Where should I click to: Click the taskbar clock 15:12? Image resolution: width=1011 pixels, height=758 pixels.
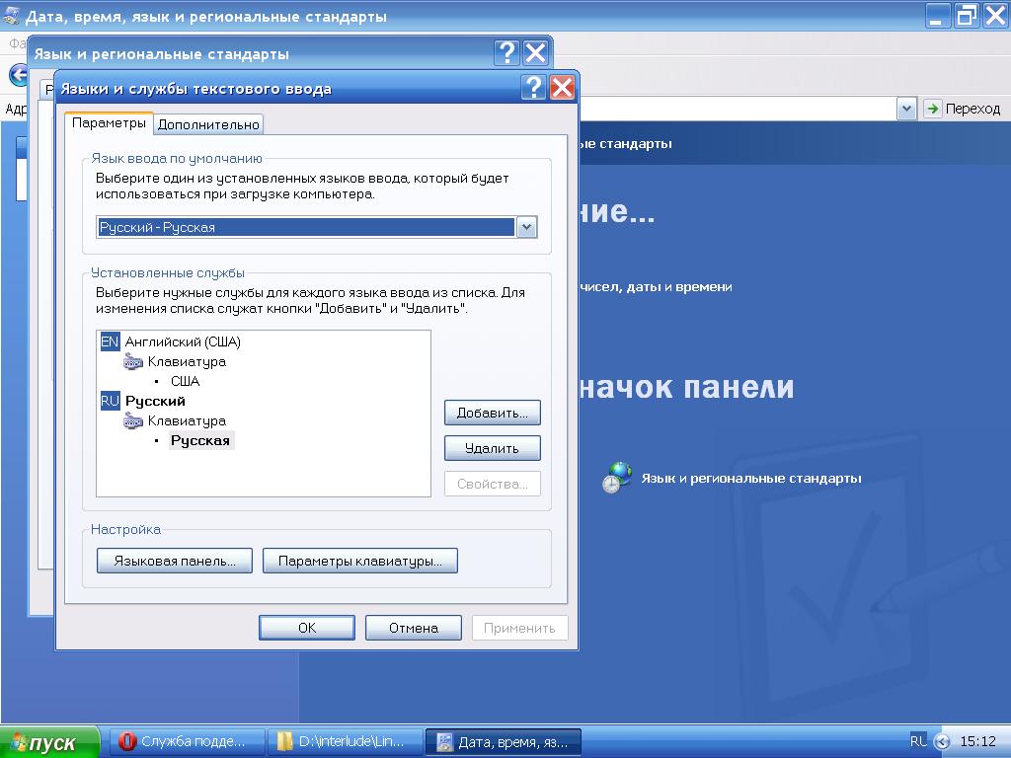point(978,741)
